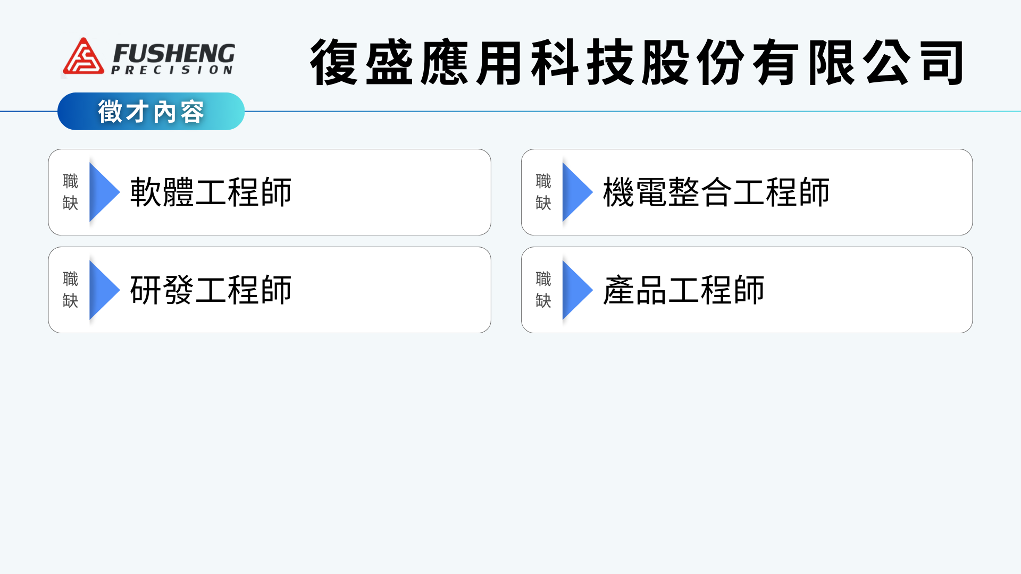Expand the blue arrow beside 機電整合工程師
Viewport: 1021px width, 574px height.
coord(576,192)
